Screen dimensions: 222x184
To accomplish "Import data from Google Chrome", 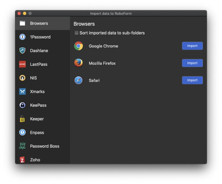I will tap(192, 46).
